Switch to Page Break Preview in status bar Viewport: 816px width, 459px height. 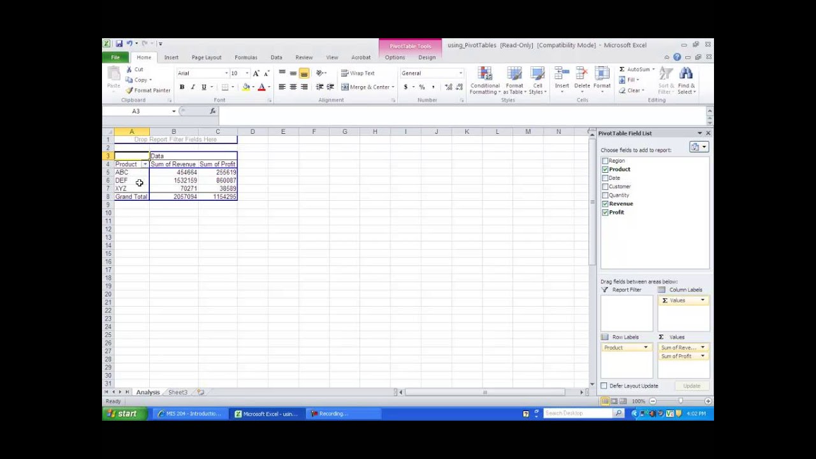(623, 401)
